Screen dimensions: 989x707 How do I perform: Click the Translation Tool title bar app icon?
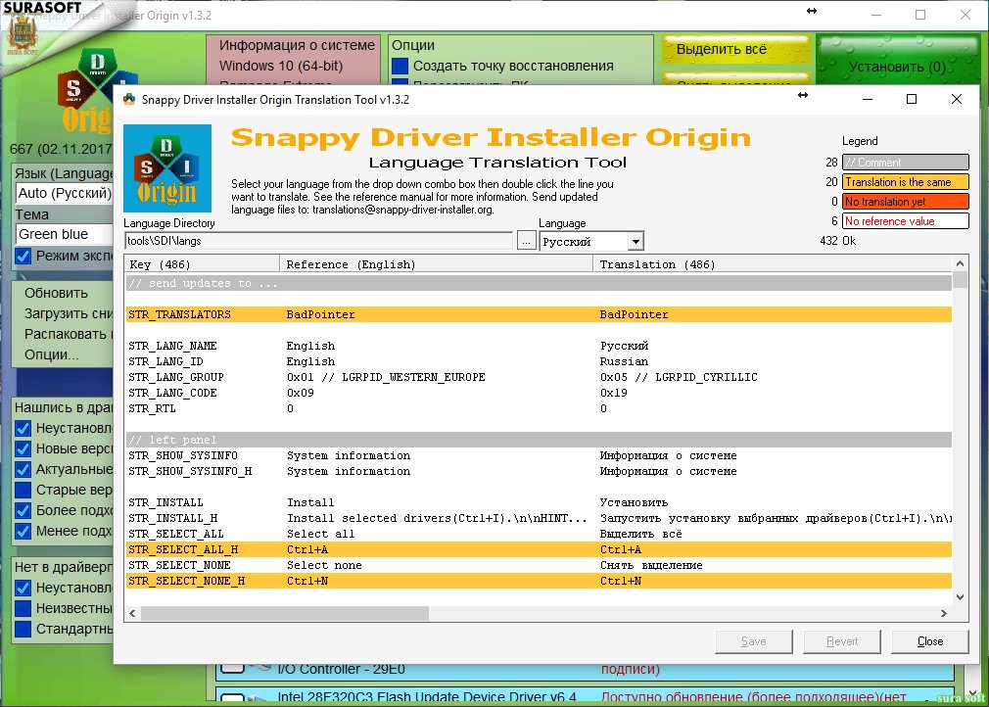coord(129,100)
